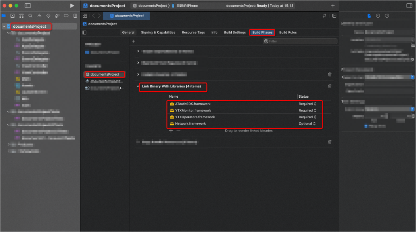This screenshot has width=416, height=232.
Task: Open the Info tab
Action: [x=214, y=32]
